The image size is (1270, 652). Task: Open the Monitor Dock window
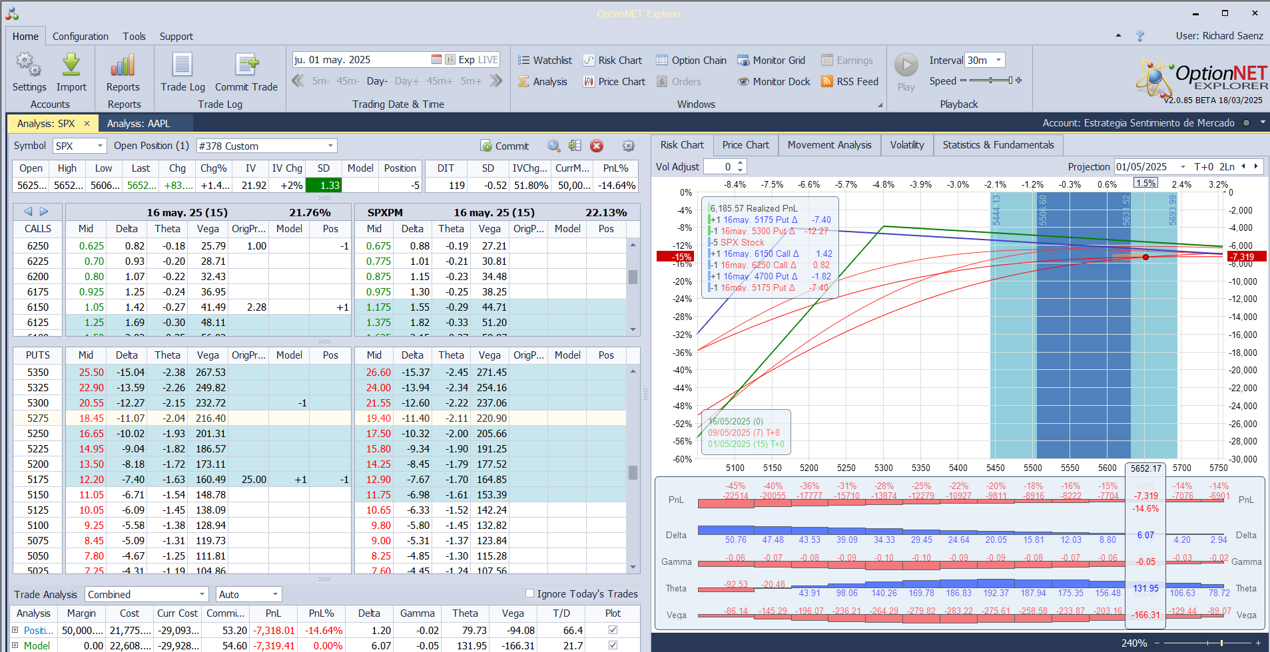[x=774, y=81]
